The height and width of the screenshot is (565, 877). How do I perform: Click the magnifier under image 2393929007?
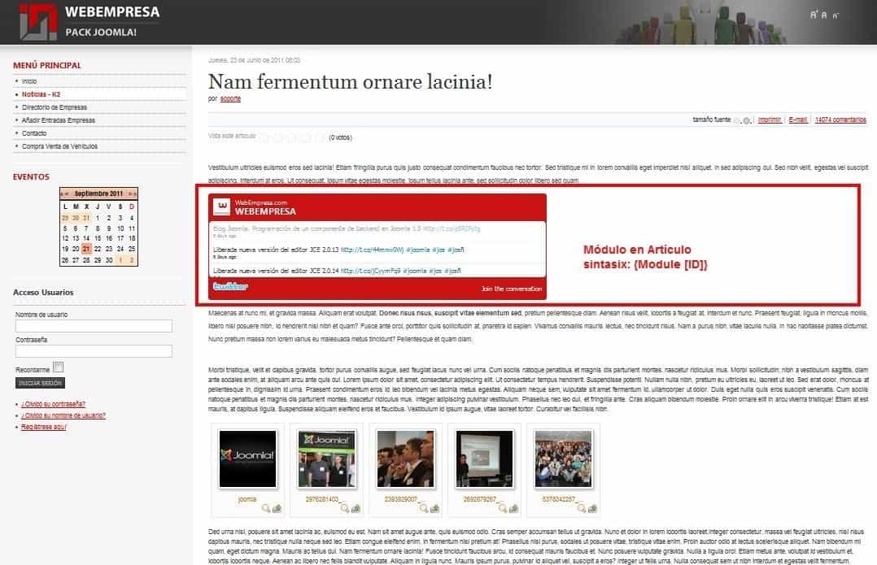[x=423, y=508]
